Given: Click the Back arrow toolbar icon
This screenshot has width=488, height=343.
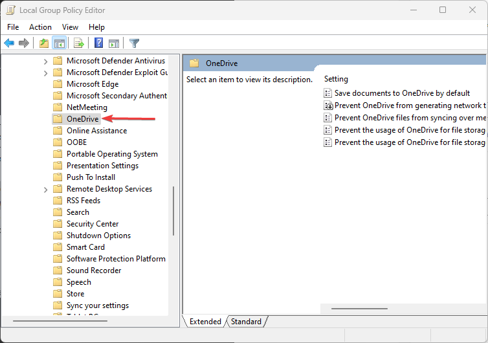Looking at the screenshot, I should [x=9, y=43].
